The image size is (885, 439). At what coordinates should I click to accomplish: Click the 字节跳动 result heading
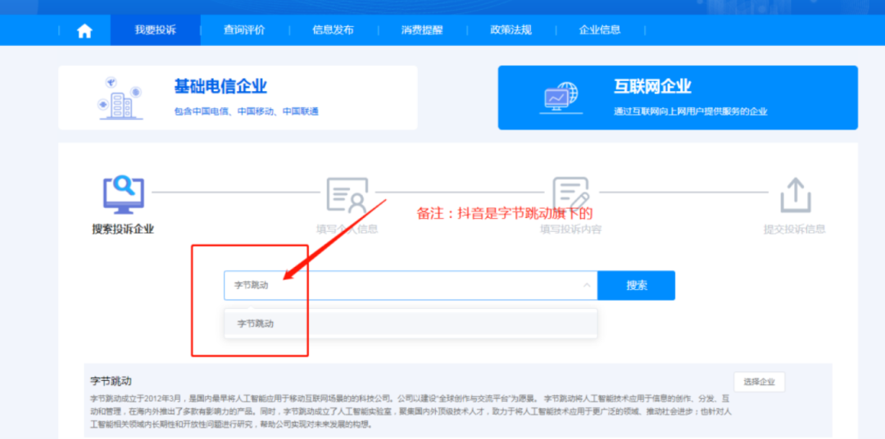[111, 382]
